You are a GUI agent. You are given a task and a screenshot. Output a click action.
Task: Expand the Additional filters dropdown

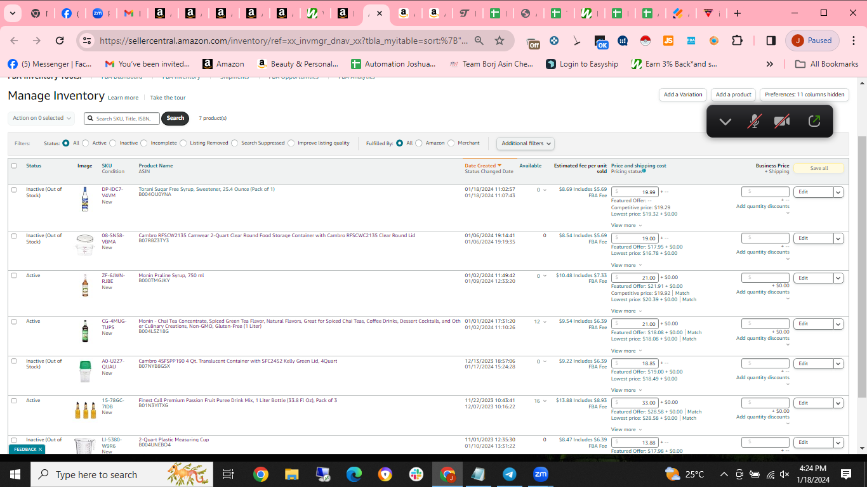(x=525, y=143)
